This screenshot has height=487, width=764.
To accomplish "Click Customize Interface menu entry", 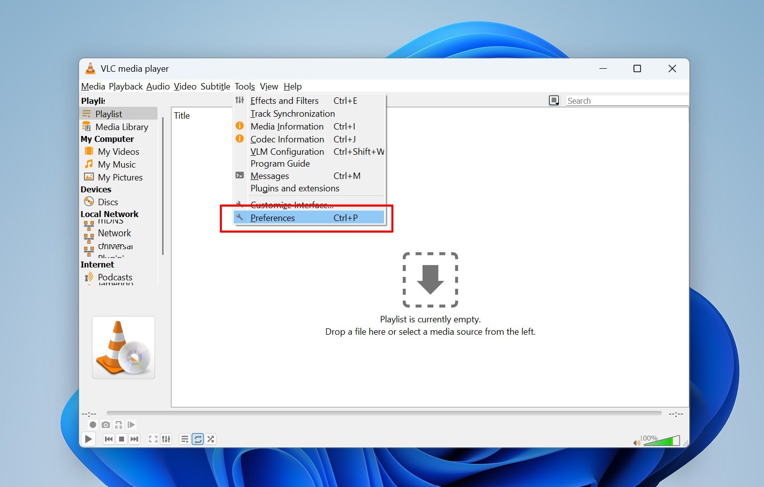I will (309, 205).
